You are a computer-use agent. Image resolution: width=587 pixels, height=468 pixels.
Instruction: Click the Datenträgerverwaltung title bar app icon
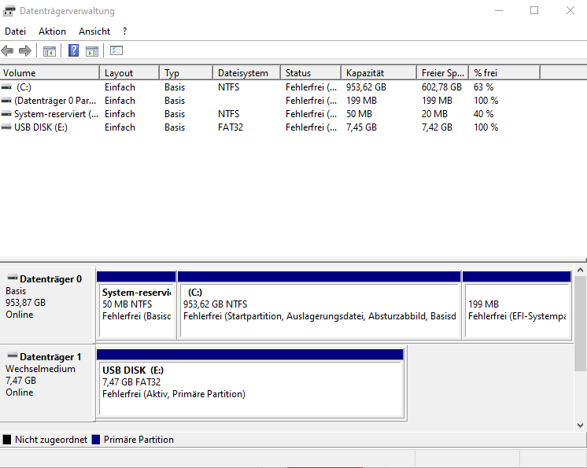(x=9, y=11)
